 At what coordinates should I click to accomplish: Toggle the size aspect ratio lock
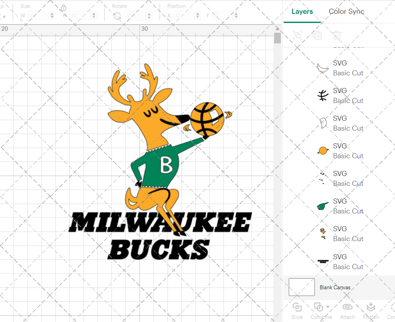[x=64, y=8]
